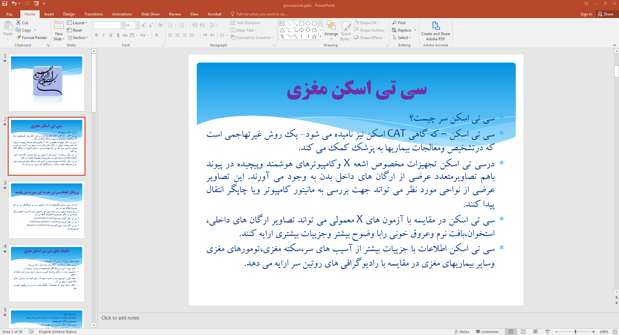Click the zoom slider in status bar
Image resolution: width=619 pixels, height=335 pixels.
click(x=575, y=332)
